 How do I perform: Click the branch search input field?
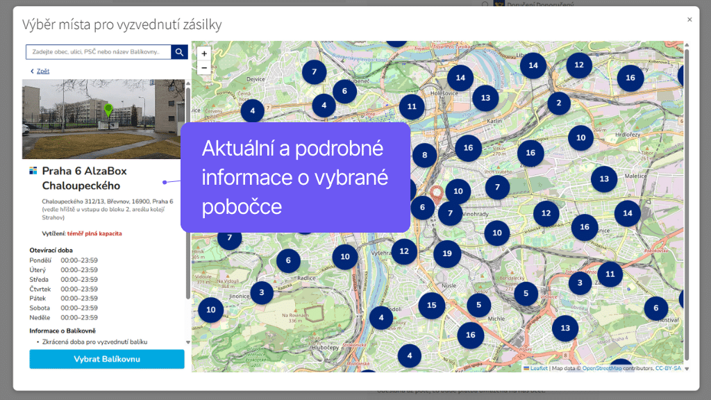[x=97, y=52]
